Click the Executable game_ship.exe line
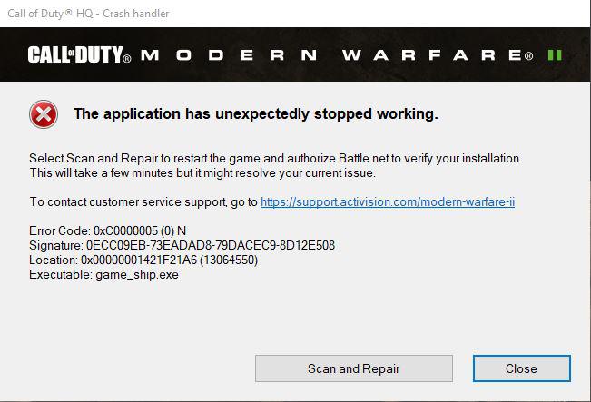 [103, 275]
